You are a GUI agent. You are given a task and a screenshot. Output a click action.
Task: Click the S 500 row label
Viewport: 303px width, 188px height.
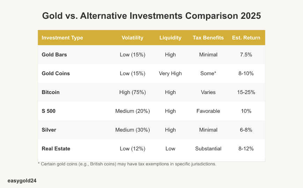(x=49, y=111)
